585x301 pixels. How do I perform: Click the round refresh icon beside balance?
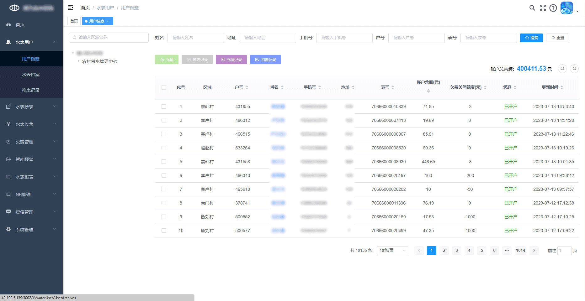(574, 69)
